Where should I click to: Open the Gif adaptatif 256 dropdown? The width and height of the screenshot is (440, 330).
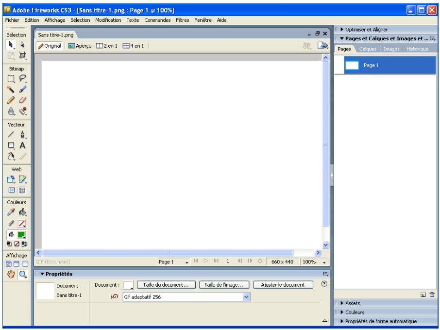[186, 297]
